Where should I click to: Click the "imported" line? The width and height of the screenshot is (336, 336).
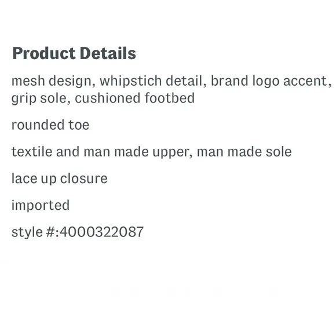point(41,206)
